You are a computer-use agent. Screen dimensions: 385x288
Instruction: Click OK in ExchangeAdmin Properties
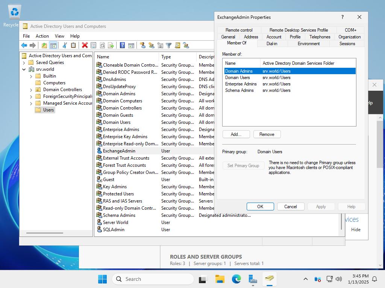[x=260, y=207]
